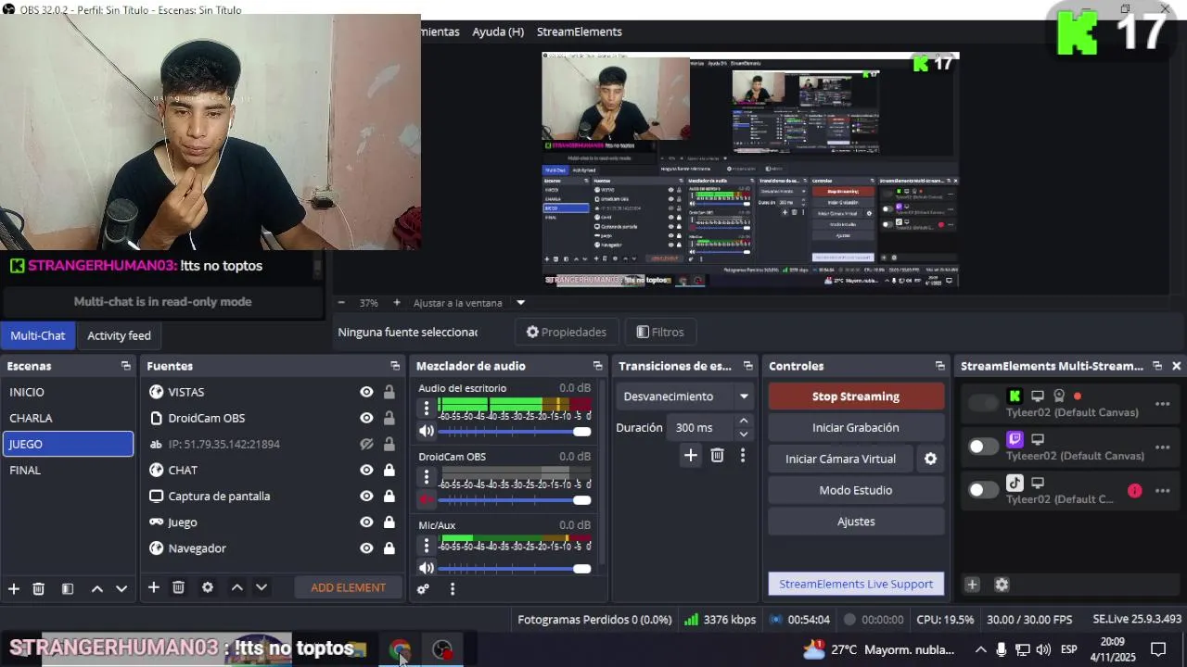Open StreamElements Live Support
The height and width of the screenshot is (667, 1187).
(856, 584)
